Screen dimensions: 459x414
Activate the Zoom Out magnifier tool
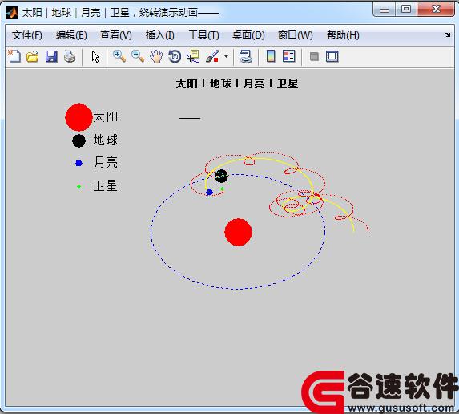[x=138, y=56]
